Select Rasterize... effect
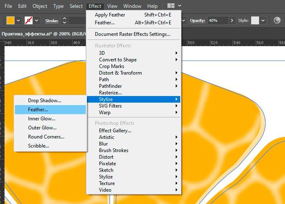Image resolution: width=285 pixels, height=204 pixels. 133,93
